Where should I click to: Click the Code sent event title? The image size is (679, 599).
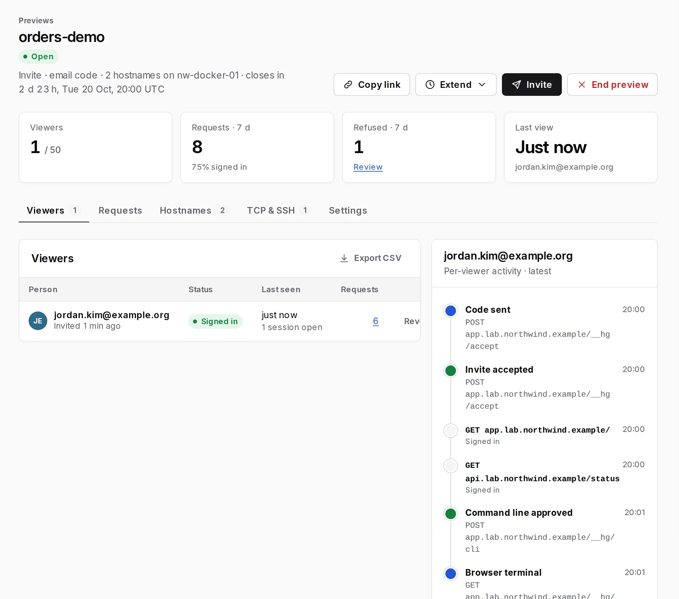(488, 310)
